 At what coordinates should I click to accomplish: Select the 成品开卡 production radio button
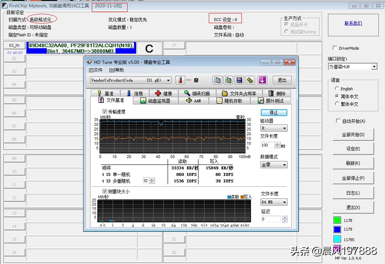(286, 24)
